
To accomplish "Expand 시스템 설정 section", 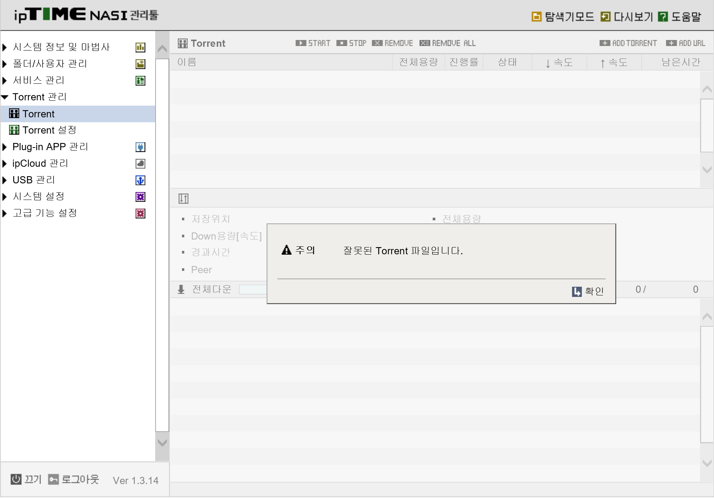I will click(x=5, y=197).
